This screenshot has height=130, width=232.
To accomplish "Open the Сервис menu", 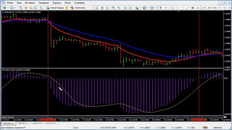I will 57,3.
